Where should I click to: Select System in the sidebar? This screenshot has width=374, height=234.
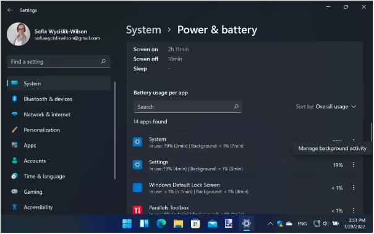tap(59, 83)
